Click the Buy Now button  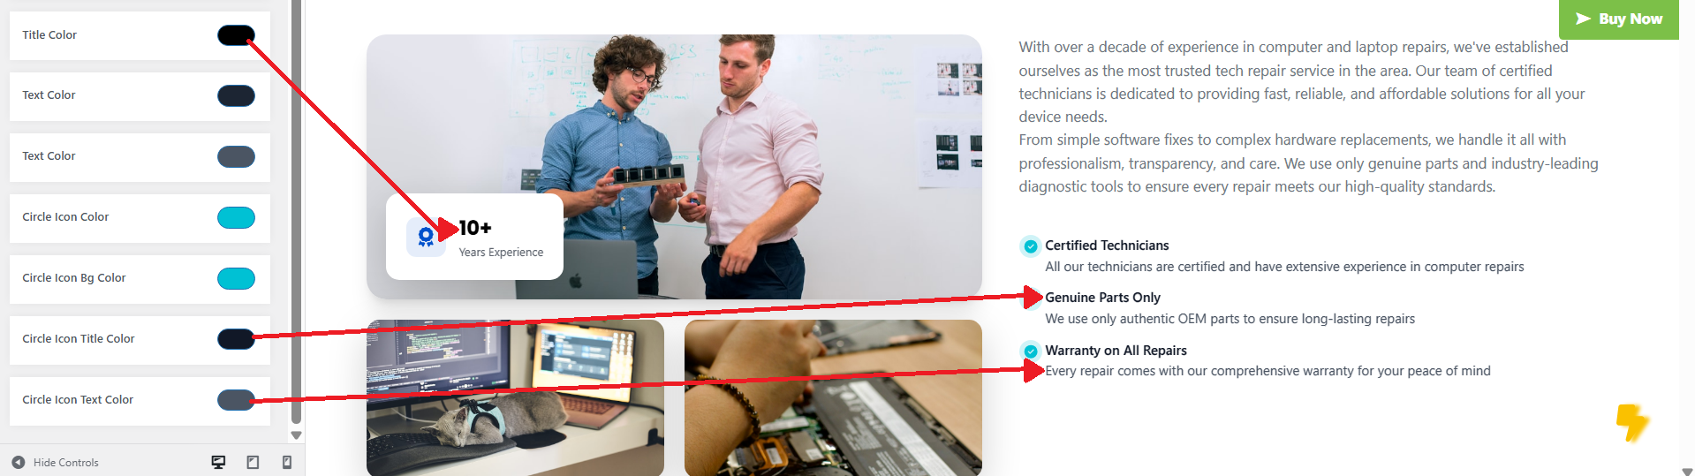point(1618,19)
